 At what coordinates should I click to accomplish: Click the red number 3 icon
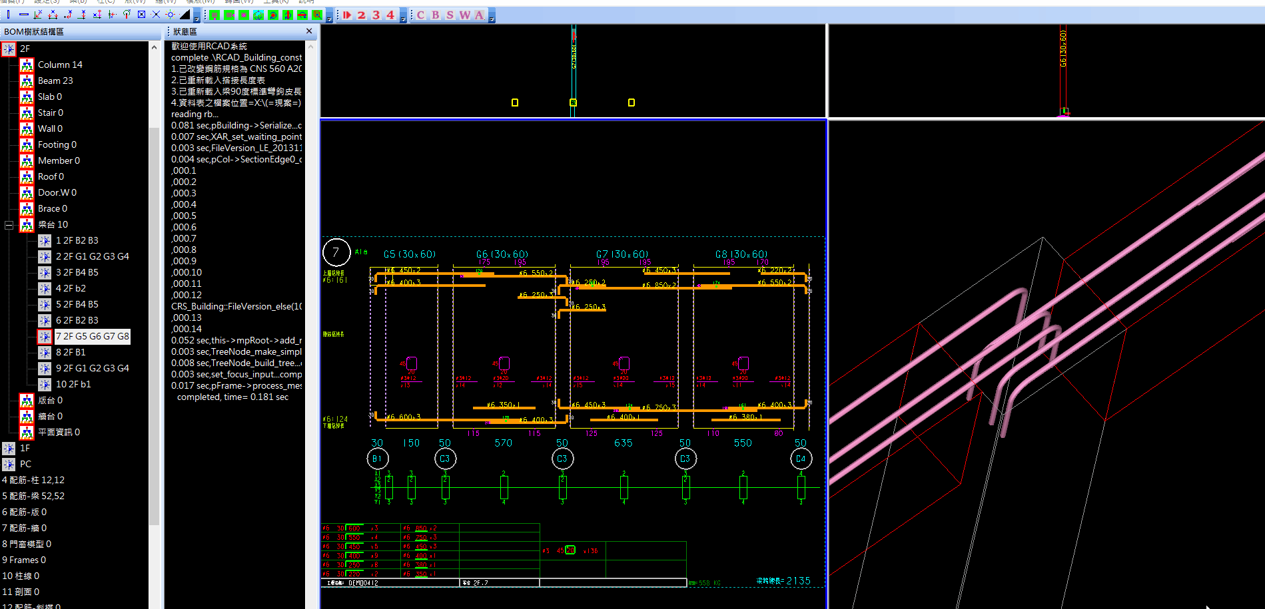376,15
